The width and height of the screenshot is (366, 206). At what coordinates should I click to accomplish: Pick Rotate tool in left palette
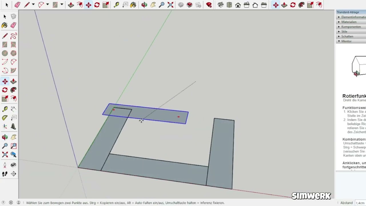point(5,90)
